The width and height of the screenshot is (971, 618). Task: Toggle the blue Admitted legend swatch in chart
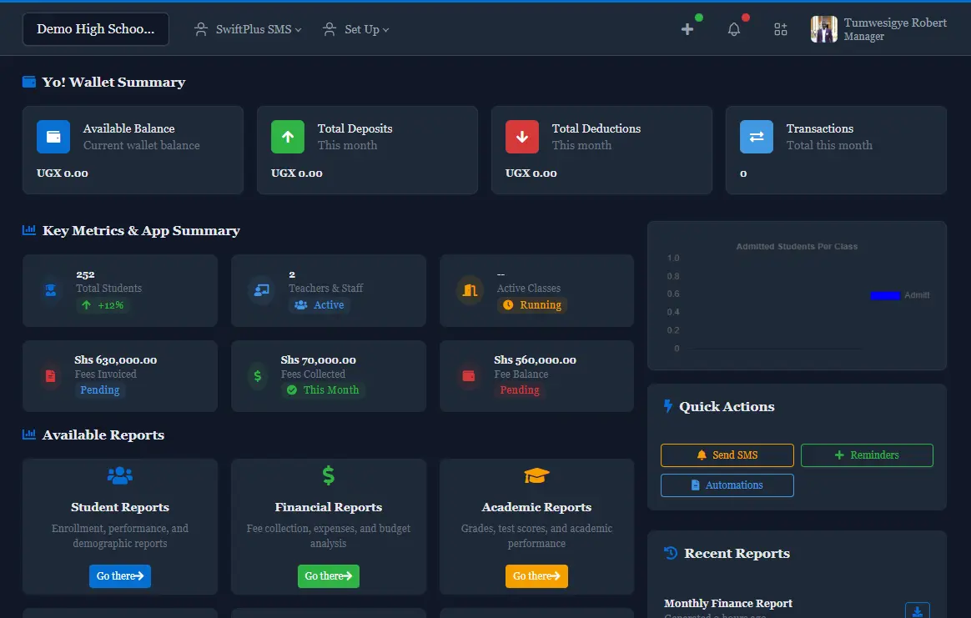click(885, 295)
